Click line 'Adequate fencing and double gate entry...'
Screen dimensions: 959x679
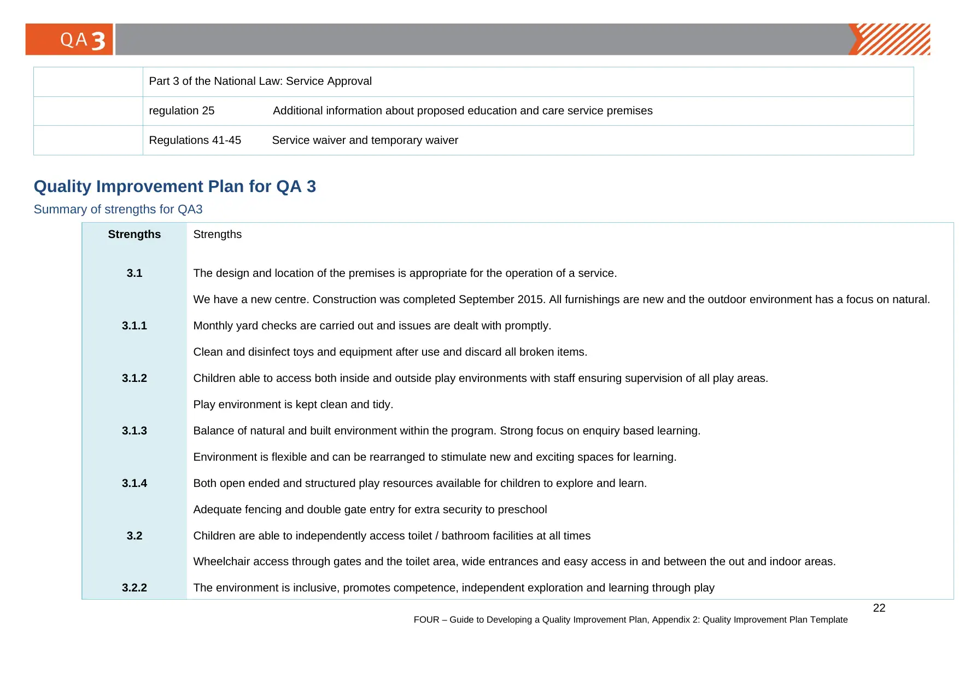point(370,510)
